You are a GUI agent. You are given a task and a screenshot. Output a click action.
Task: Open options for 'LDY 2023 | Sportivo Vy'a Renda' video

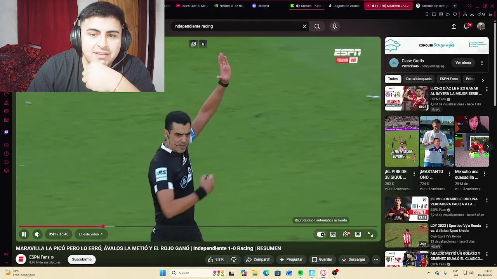pos(487,226)
